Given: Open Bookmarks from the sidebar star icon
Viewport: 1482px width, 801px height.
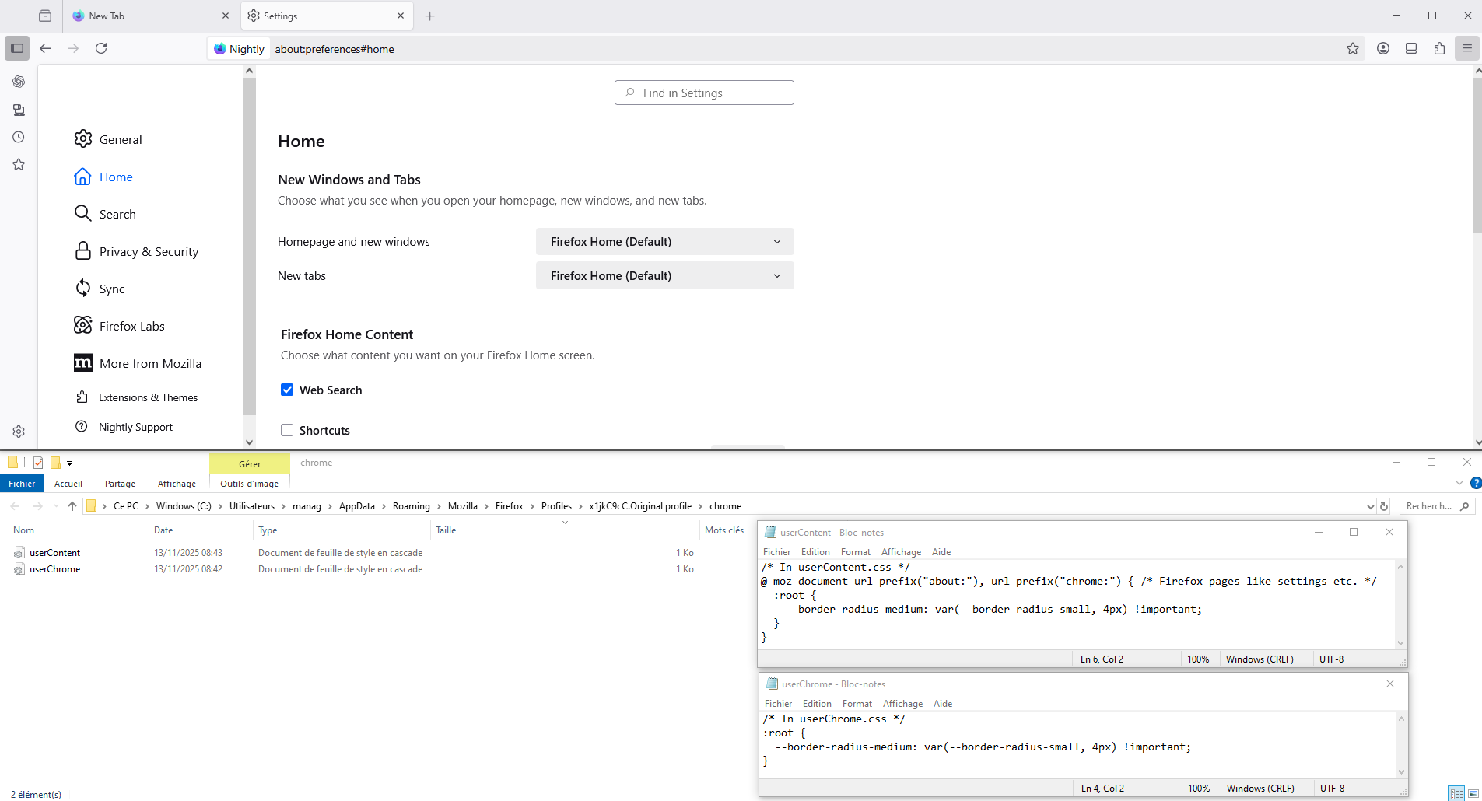Looking at the screenshot, I should (19, 164).
